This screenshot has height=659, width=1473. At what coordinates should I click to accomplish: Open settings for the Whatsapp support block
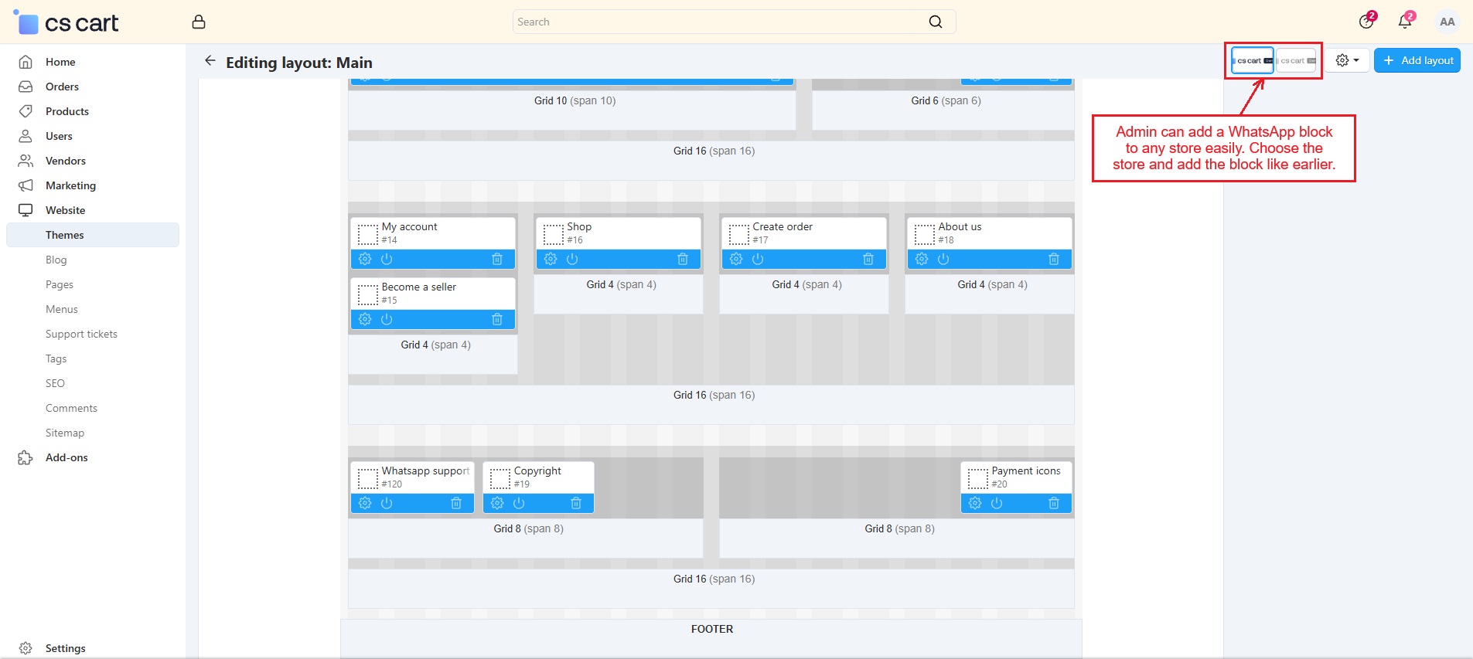(365, 503)
